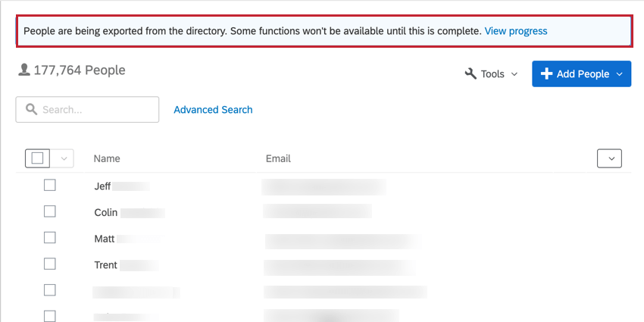Click the person icon beside people count

click(24, 70)
